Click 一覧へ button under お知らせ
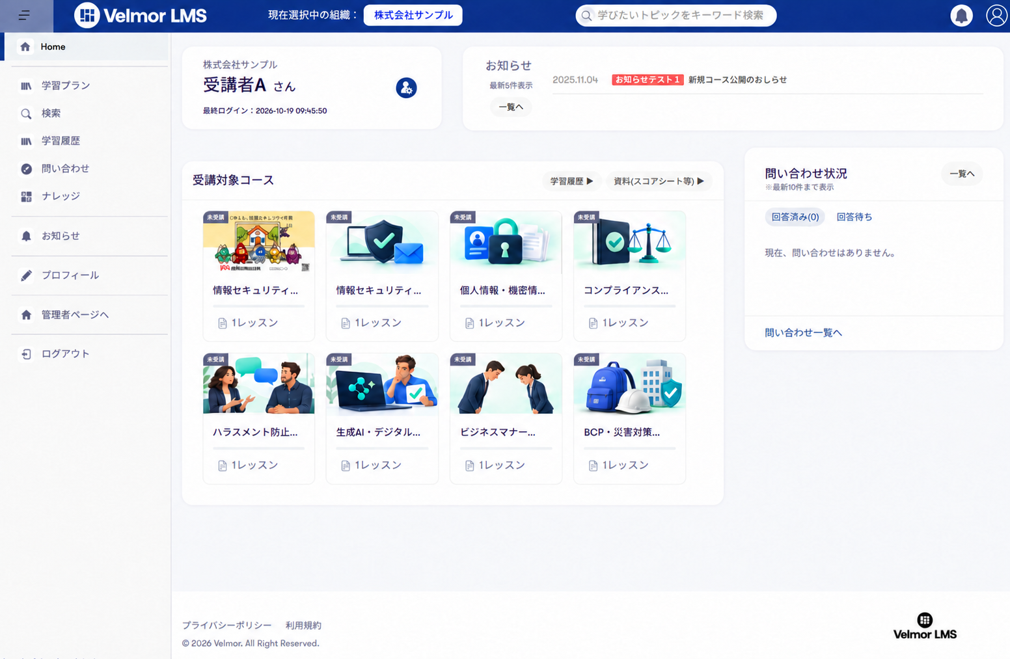 511,107
